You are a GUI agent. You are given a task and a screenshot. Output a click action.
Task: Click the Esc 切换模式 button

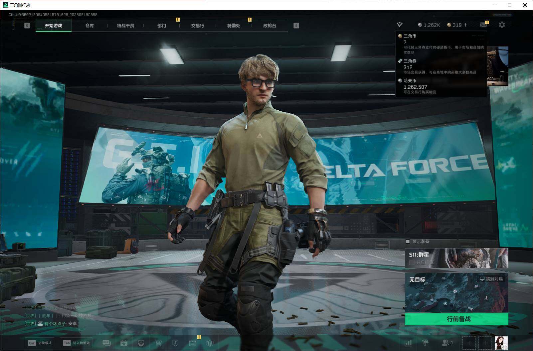point(40,343)
